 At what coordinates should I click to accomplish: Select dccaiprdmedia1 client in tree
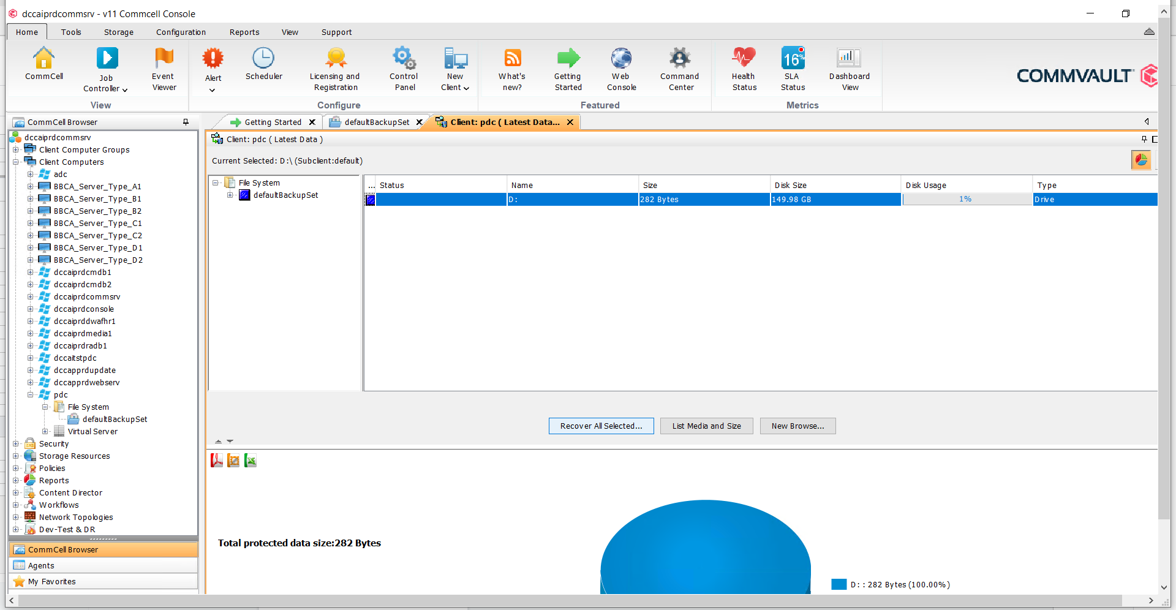(83, 334)
